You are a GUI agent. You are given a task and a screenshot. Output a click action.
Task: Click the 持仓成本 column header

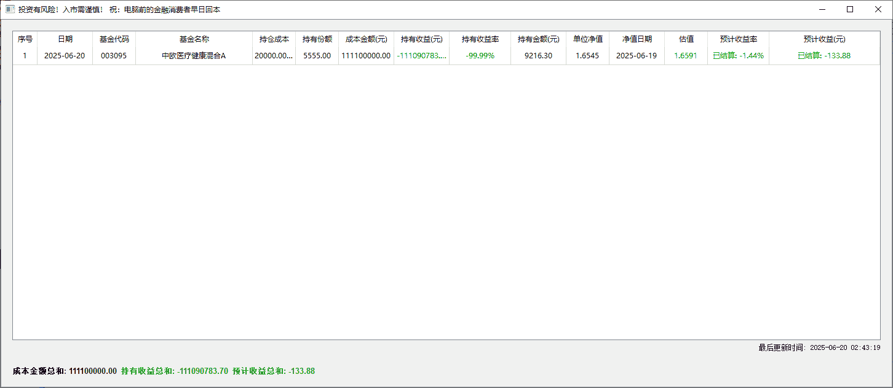click(x=274, y=38)
